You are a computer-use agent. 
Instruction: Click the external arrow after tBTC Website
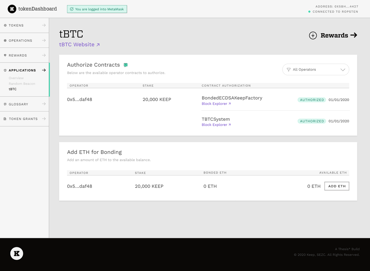point(98,45)
